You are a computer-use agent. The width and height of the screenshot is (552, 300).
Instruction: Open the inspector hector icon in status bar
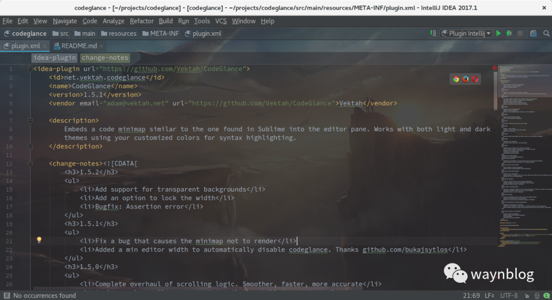537,296
